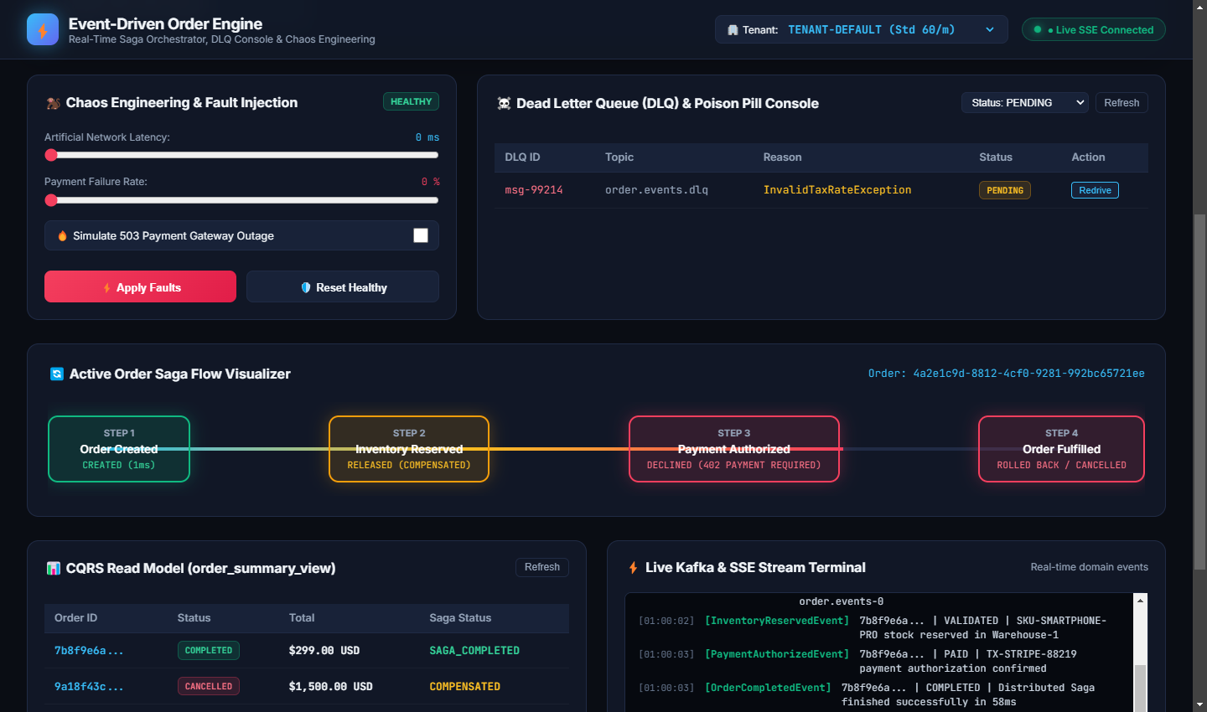Viewport: 1207px width, 712px height.
Task: Click the InvalidTaxRateException reason
Action: coord(837,190)
